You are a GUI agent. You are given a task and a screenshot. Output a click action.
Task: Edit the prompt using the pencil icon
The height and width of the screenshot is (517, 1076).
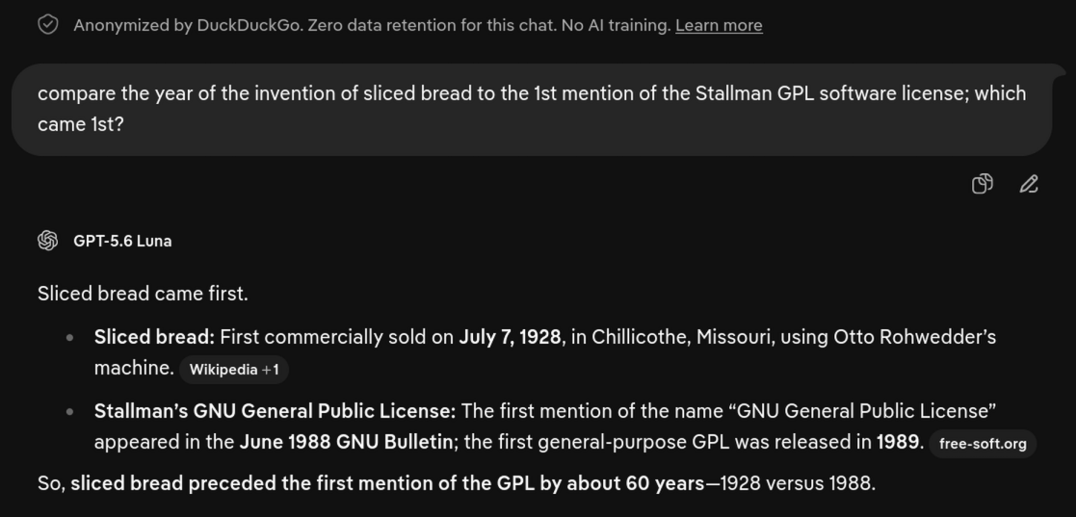1029,184
